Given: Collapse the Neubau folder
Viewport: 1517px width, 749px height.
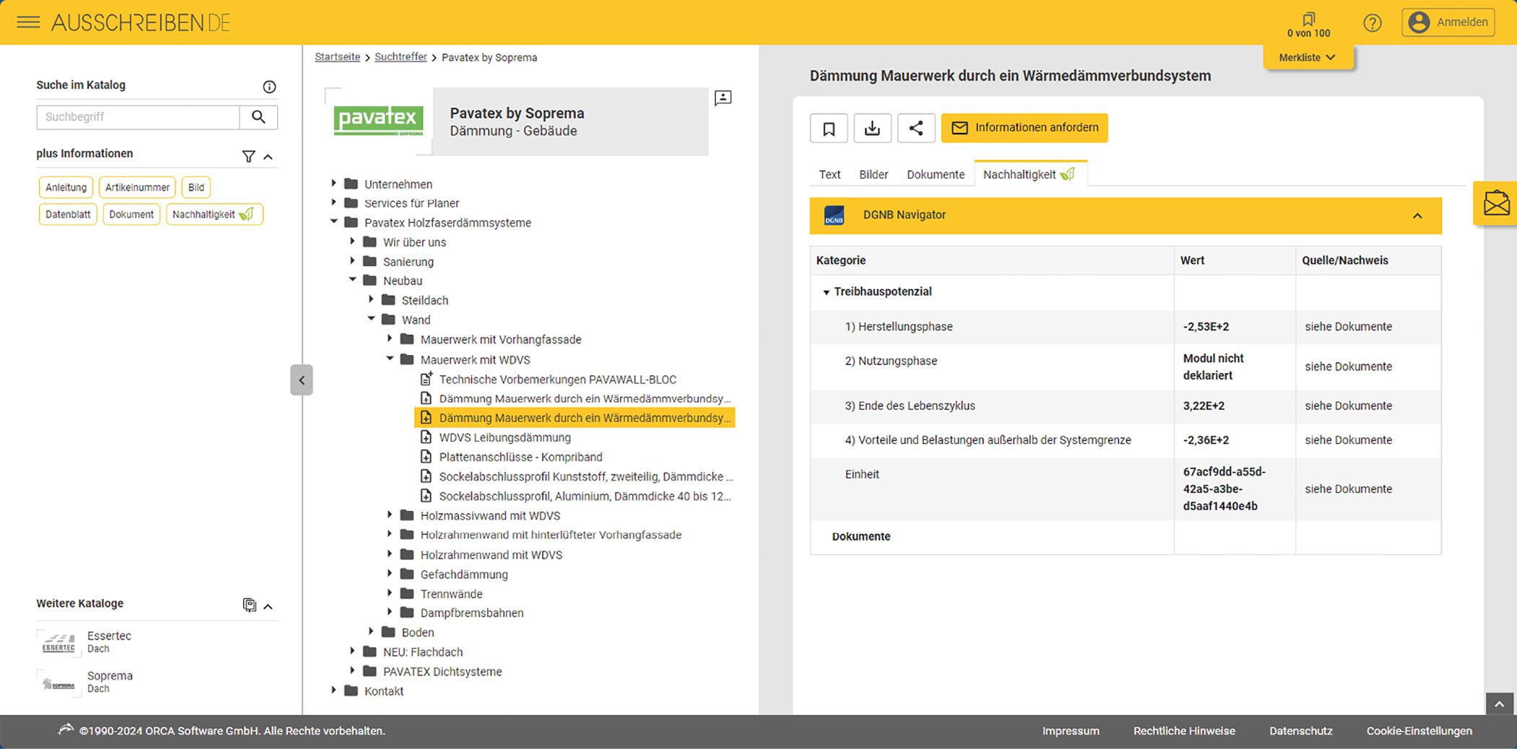Looking at the screenshot, I should 353,280.
